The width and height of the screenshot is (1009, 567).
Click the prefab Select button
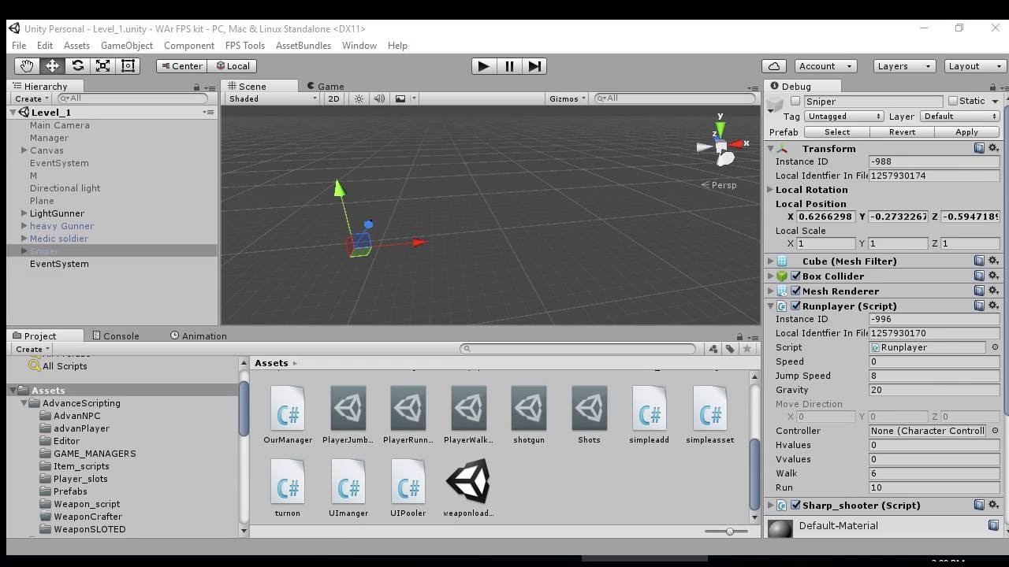point(837,132)
